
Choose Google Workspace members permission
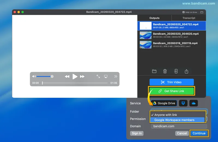177,120
